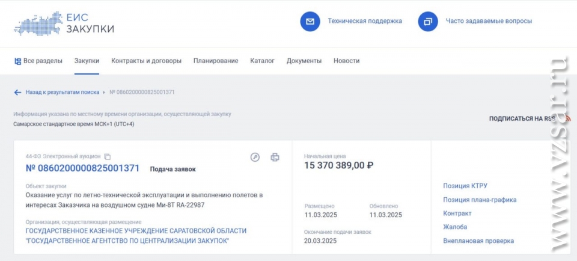Image resolution: width=577 pixels, height=261 pixels.
Task: Follow the Позиция плана-графика link
Action: tap(480, 200)
